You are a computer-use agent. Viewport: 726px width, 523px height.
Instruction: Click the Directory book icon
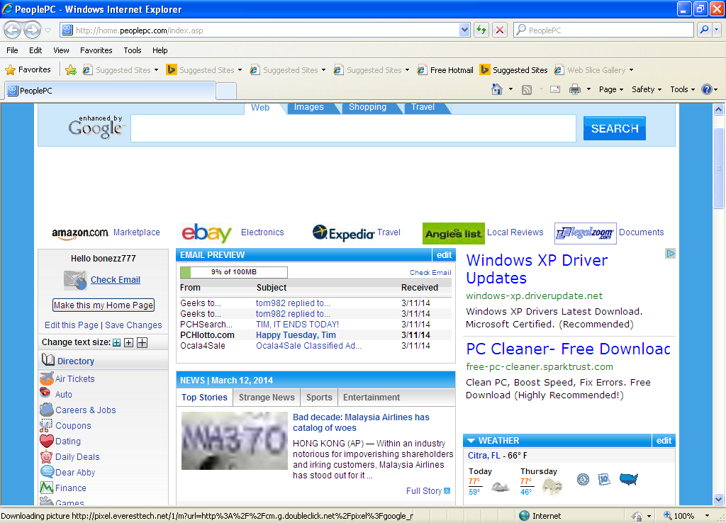(x=48, y=359)
